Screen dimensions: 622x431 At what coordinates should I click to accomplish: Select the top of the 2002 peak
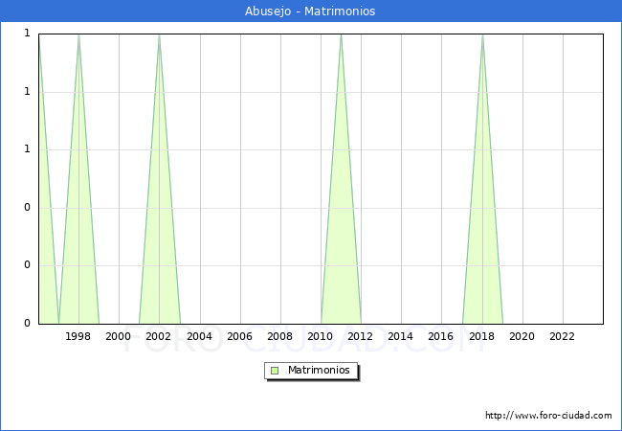click(x=159, y=35)
